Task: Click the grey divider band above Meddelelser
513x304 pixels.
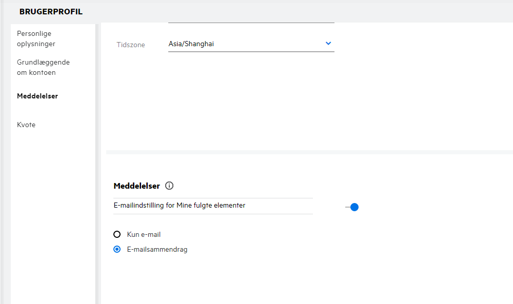Action: 308,152
